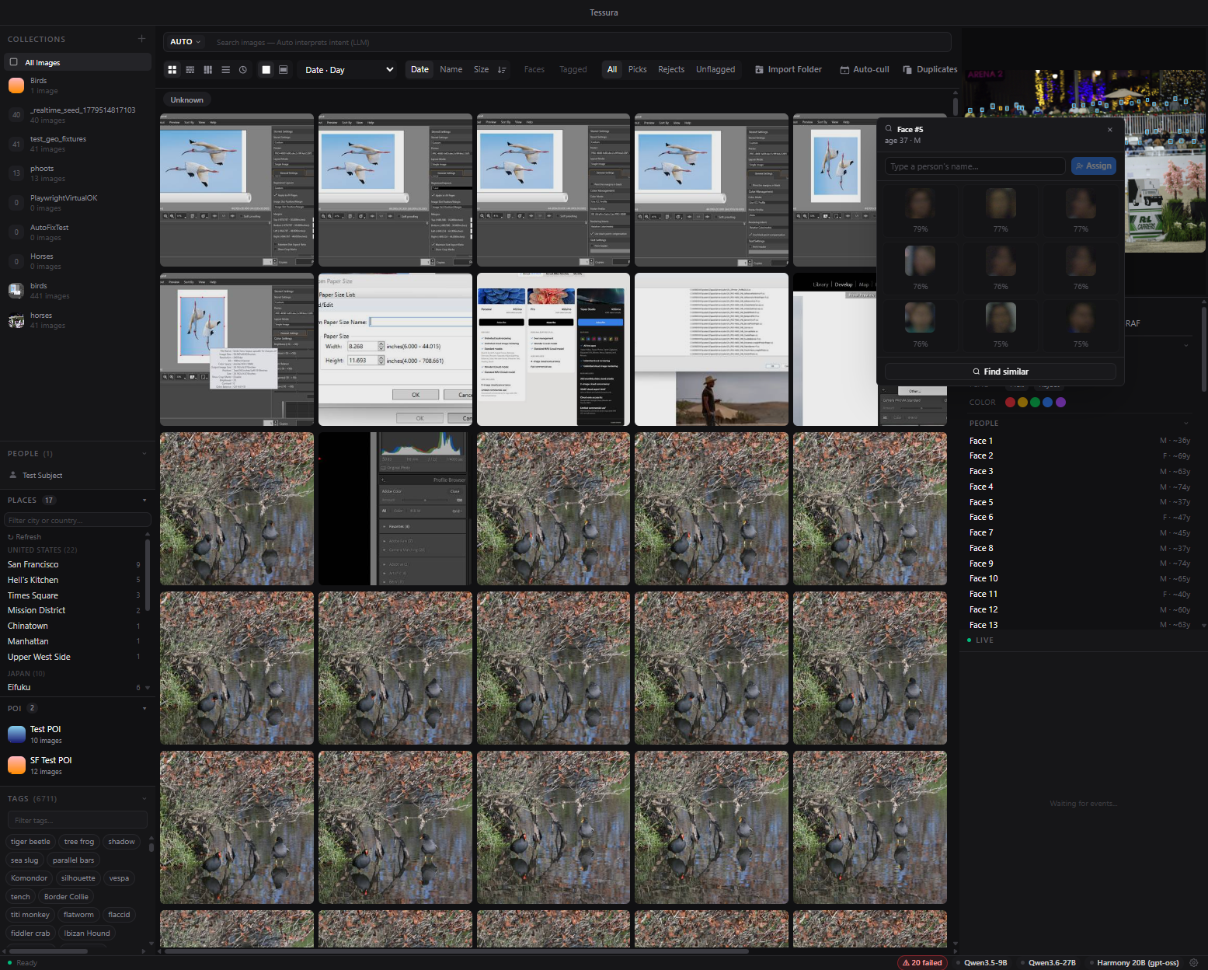Screen dimensions: 1208x970
Task: Toggle the tiger beetle tag
Action: (30, 842)
